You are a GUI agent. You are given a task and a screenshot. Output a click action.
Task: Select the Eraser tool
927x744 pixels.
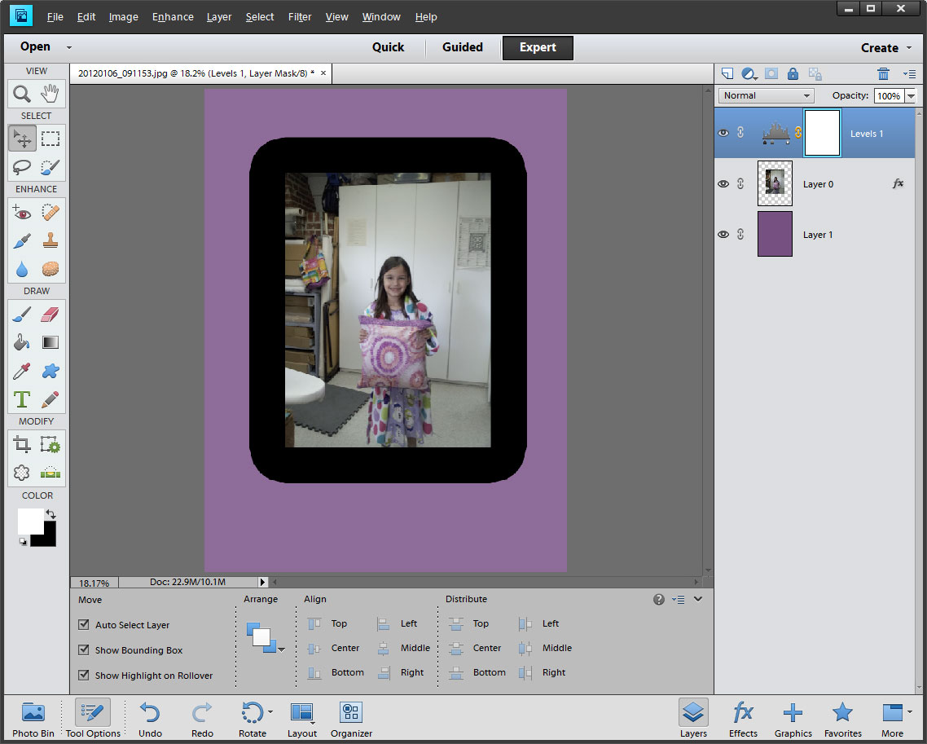point(51,315)
